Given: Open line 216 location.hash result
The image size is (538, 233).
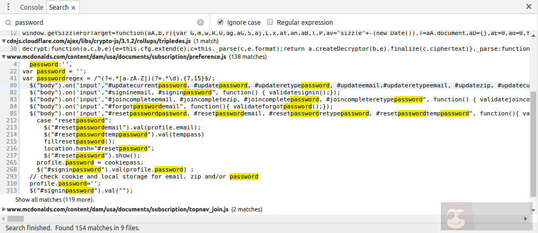Looking at the screenshot, I should click(99, 148).
